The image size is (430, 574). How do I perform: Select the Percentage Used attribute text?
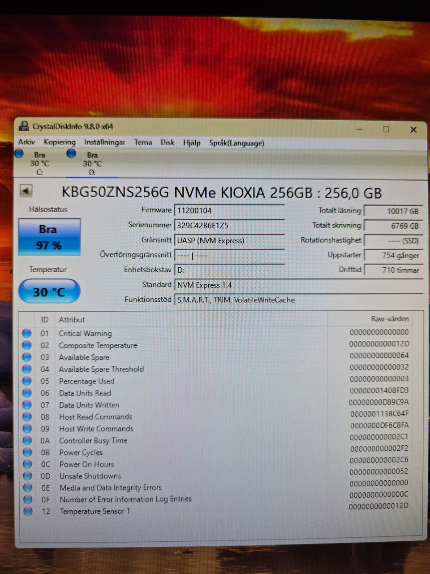pos(86,381)
